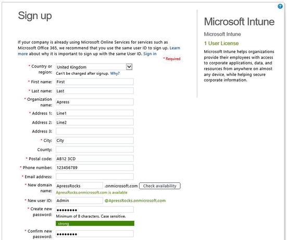Focus the empty Address 3 field
The width and height of the screenshot is (287, 240).
click(95, 131)
